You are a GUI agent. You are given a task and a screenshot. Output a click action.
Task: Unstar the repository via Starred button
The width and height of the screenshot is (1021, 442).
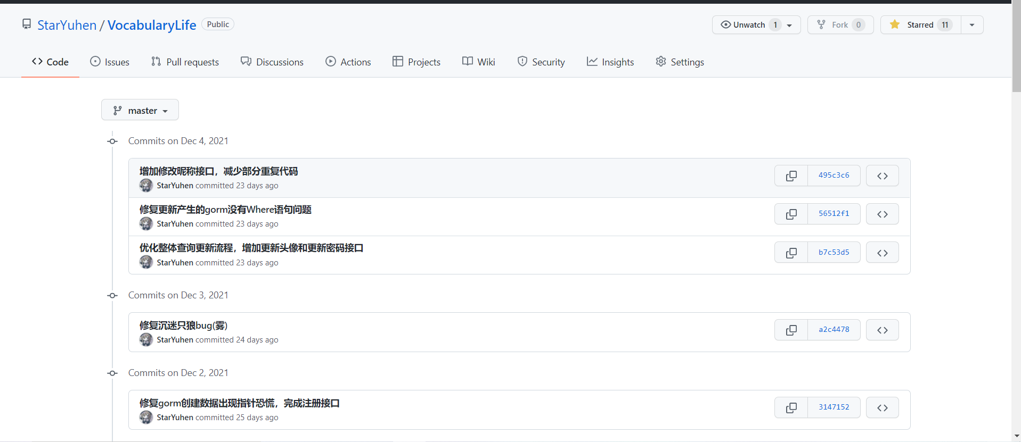921,25
